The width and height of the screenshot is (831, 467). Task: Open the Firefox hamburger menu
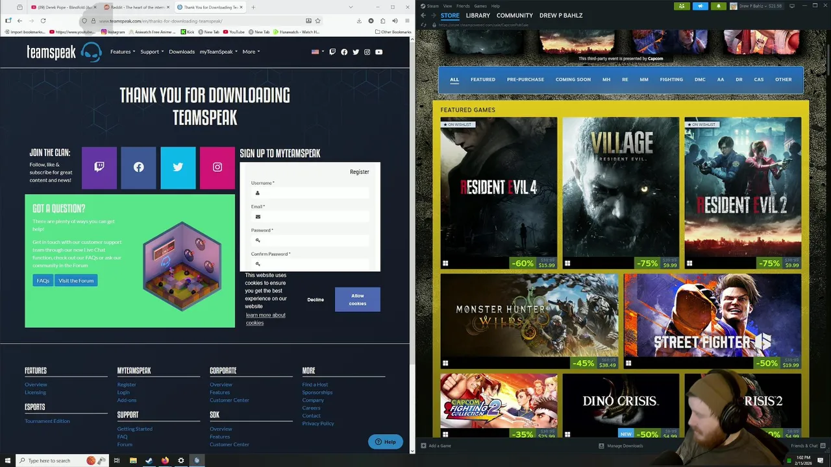point(407,21)
